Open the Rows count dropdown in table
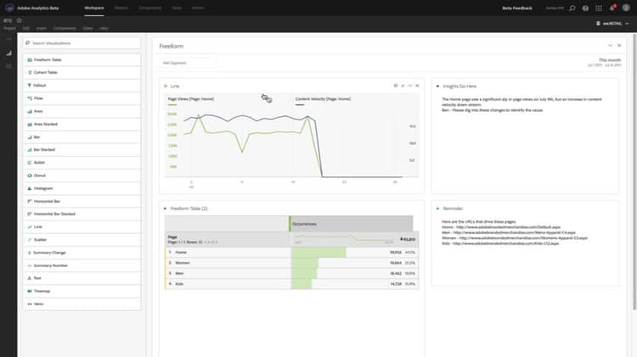 200,243
